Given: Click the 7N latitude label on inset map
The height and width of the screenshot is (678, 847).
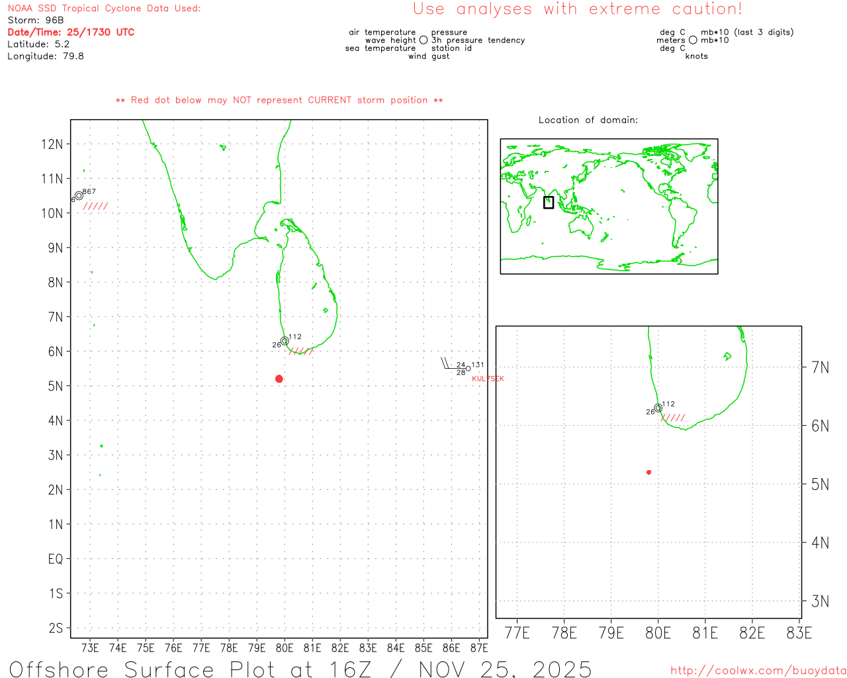Looking at the screenshot, I should [x=820, y=367].
